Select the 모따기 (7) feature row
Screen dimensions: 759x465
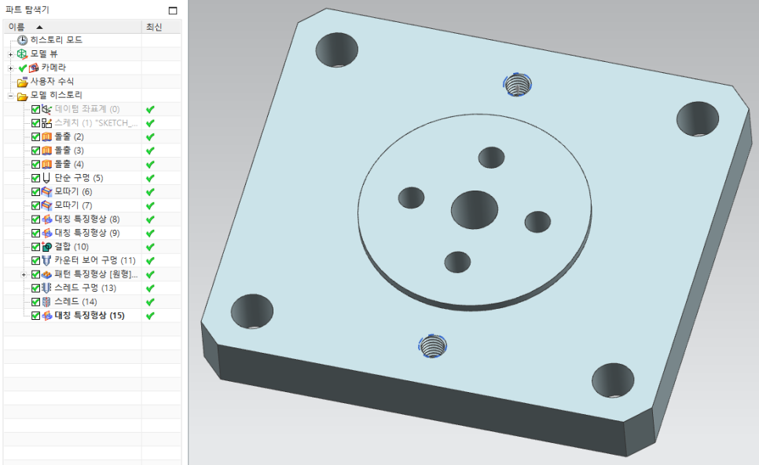click(92, 205)
